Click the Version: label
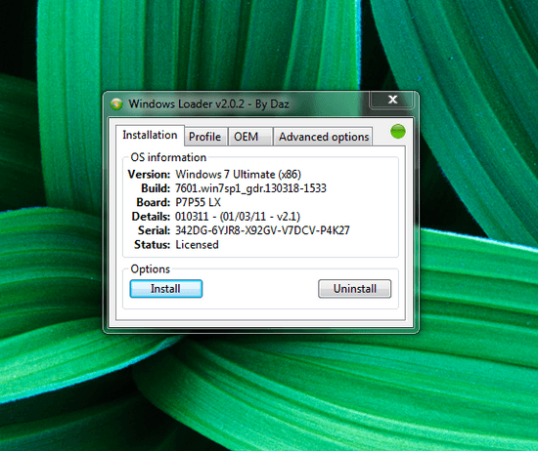Image resolution: width=538 pixels, height=451 pixels. (x=149, y=175)
